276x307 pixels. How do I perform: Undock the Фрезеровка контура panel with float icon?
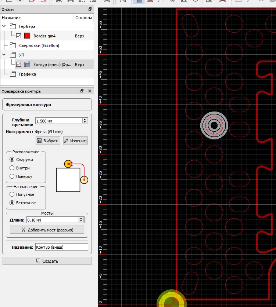tap(82, 91)
